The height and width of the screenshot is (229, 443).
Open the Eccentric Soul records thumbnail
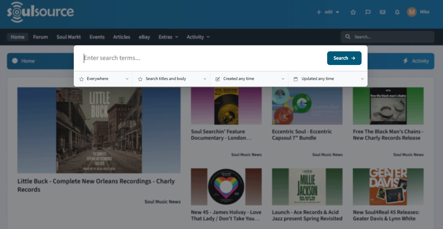pos(307,106)
